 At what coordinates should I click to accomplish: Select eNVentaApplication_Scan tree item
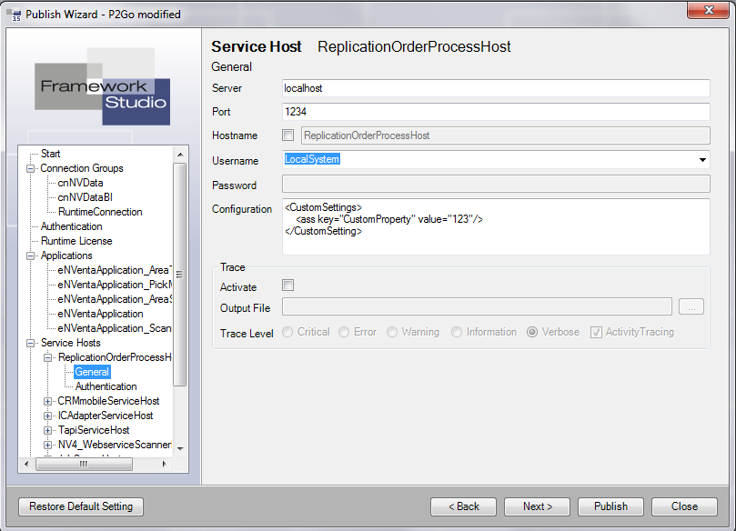(115, 328)
